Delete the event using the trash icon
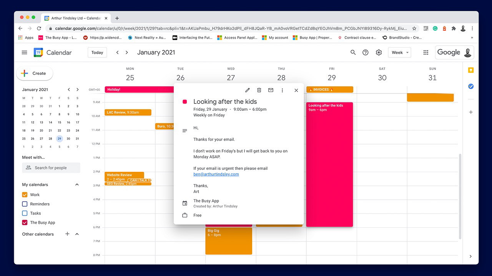This screenshot has width=492, height=276. point(259,90)
